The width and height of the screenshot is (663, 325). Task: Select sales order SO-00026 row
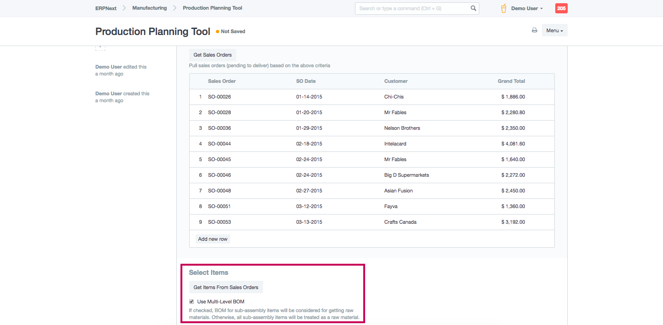(x=219, y=97)
